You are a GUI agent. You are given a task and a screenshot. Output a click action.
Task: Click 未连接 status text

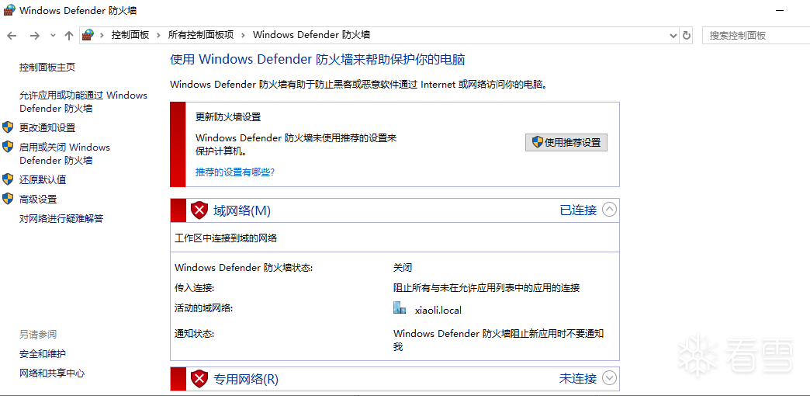point(578,378)
